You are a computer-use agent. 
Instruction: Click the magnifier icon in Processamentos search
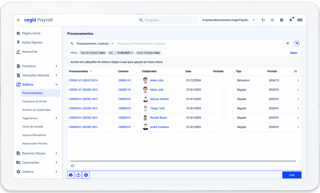[x=72, y=44]
